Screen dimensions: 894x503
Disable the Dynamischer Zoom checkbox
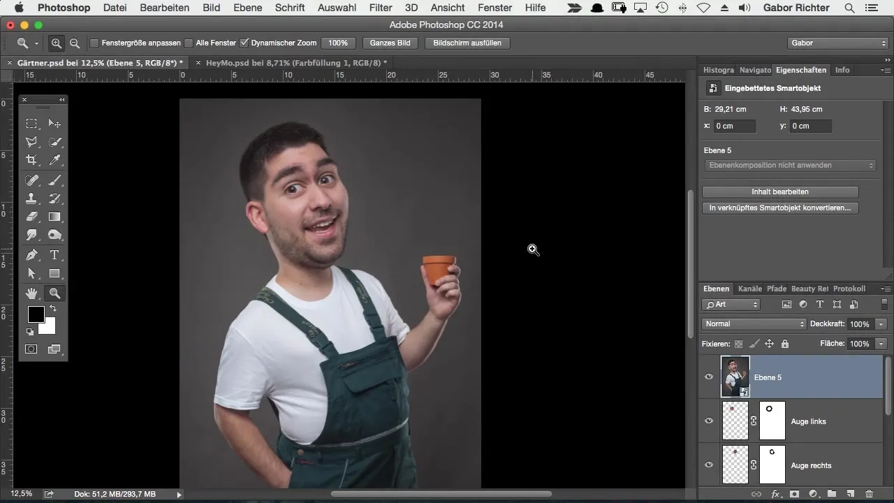click(x=244, y=43)
